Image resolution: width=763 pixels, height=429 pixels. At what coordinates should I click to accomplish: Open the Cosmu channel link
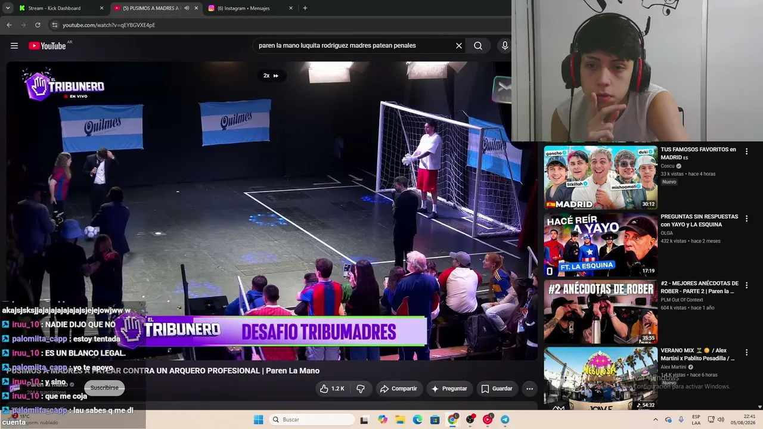668,166
